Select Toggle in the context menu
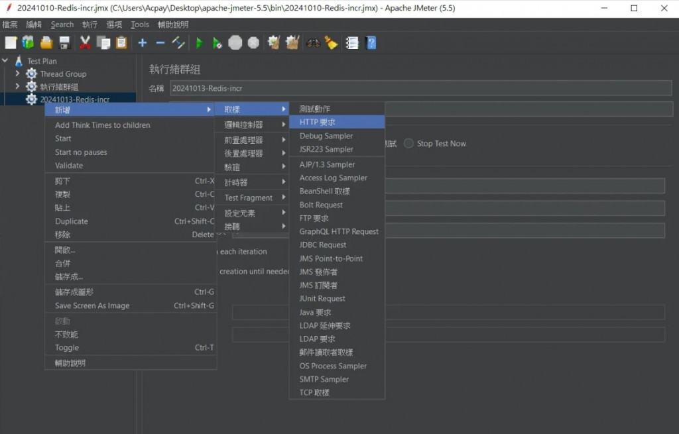 [131, 347]
